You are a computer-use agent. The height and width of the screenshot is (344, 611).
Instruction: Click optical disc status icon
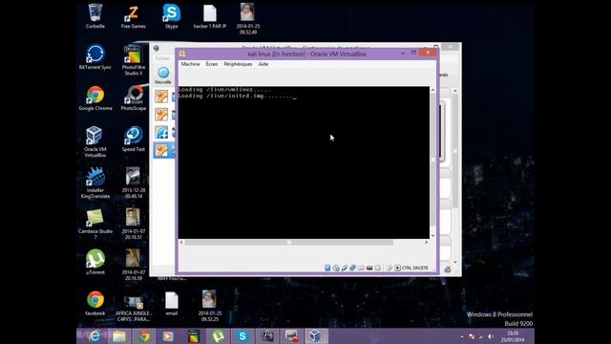point(336,268)
